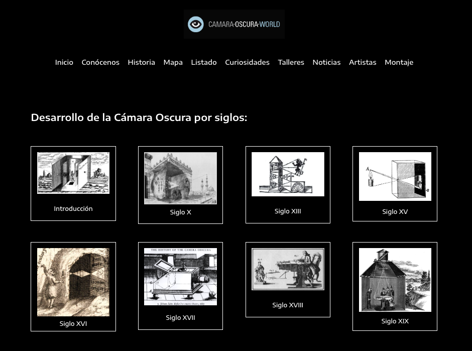Image resolution: width=472 pixels, height=351 pixels.
Task: Open the Artistas section
Action: click(x=363, y=62)
